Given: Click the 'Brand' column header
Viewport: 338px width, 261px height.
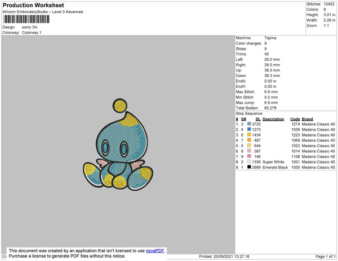Looking at the screenshot, I should click(308, 119).
